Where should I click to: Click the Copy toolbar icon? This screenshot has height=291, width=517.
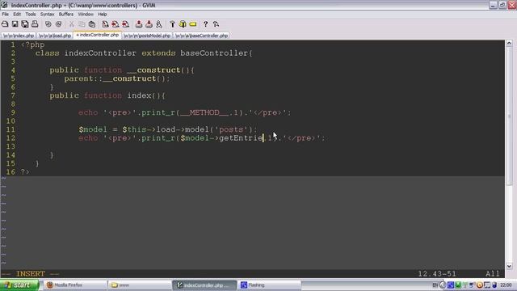82,24
